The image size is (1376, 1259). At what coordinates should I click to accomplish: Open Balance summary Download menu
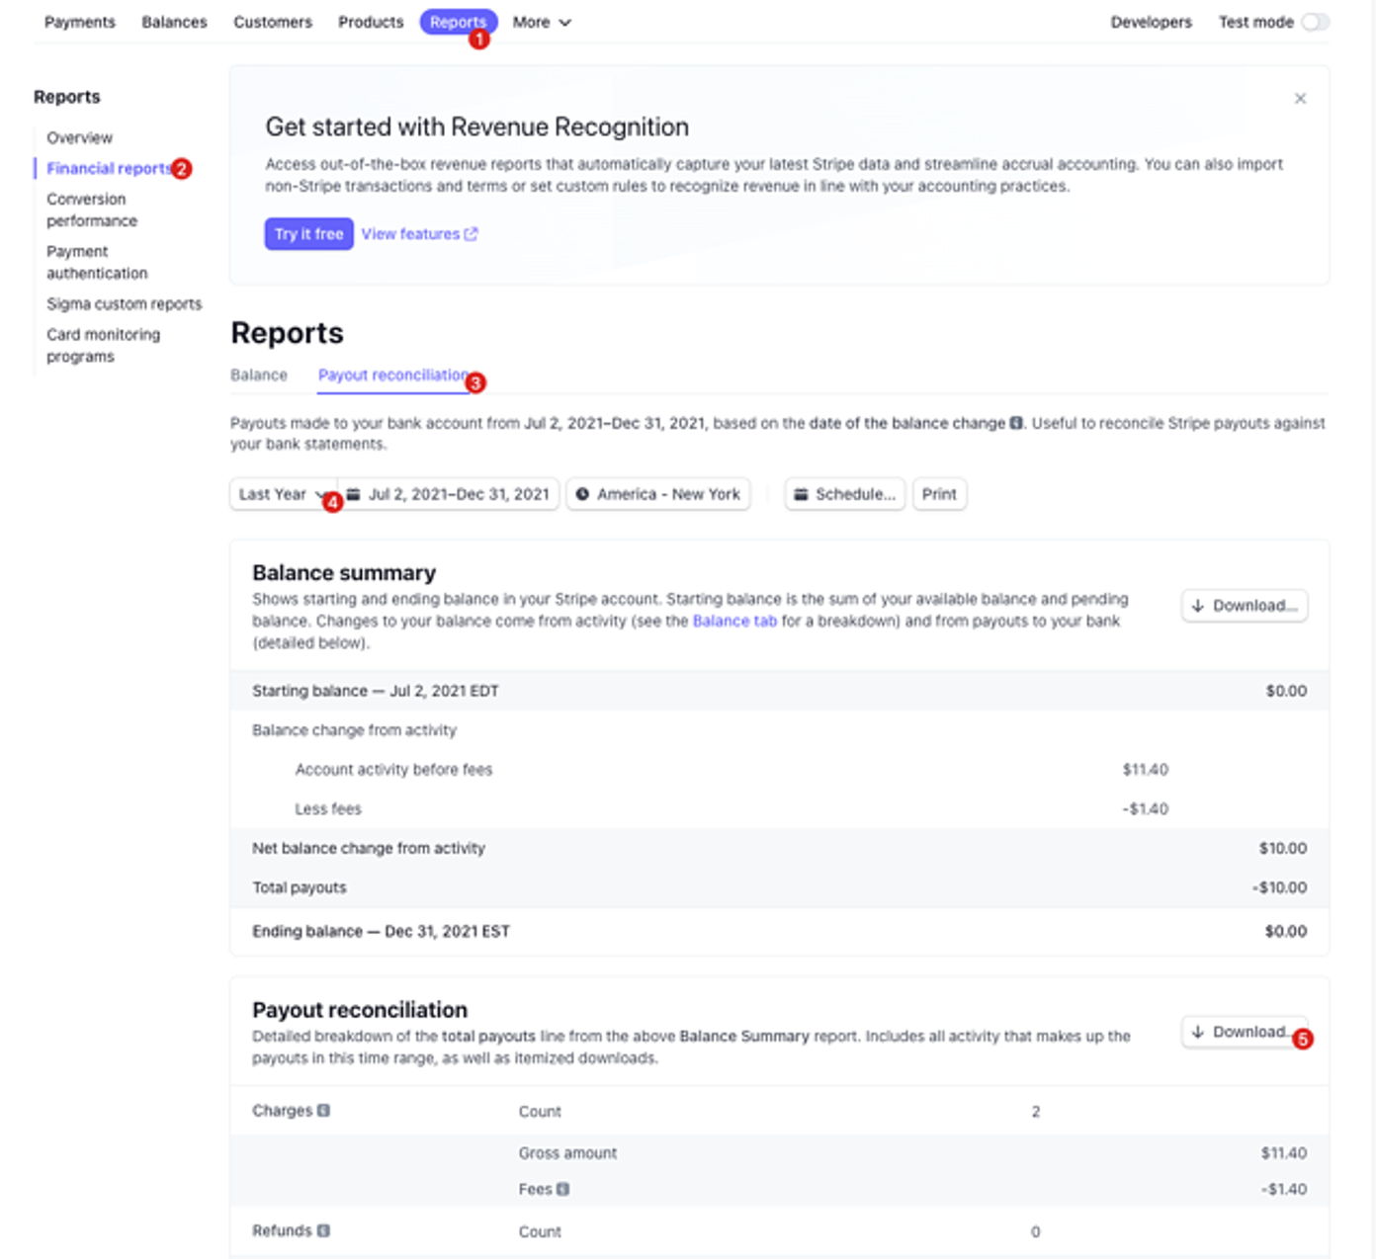[1245, 606]
